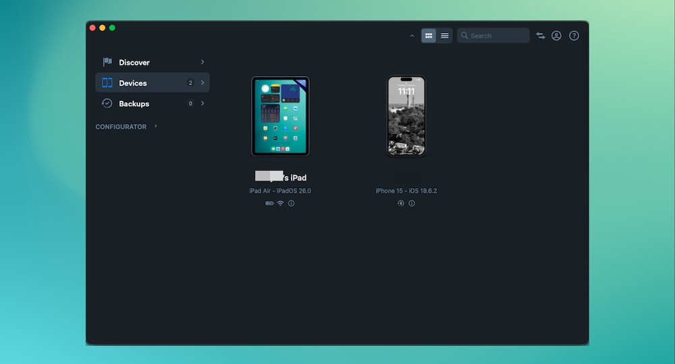
Task: Open the iPhone 15 info icon
Action: 412,204
